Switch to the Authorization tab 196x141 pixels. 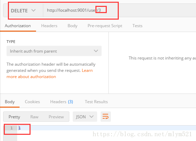coord(18,26)
